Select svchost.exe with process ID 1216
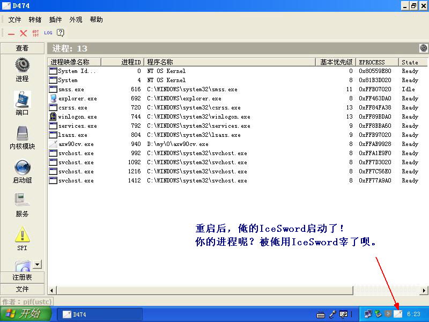The height and width of the screenshot is (322, 429). pos(238,171)
